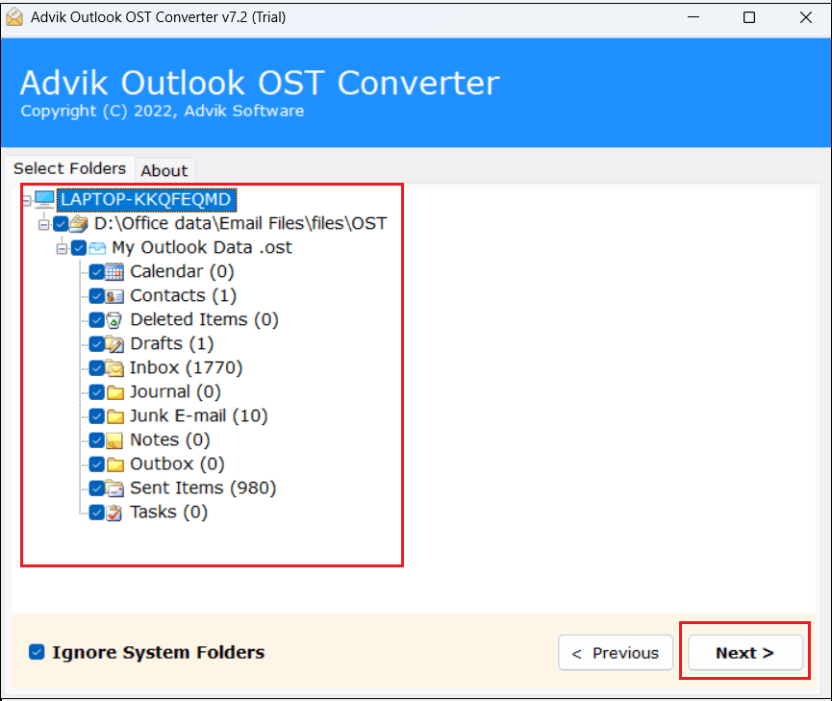Image resolution: width=832 pixels, height=701 pixels.
Task: Click the OST file stack icon
Action: pyautogui.click(x=79, y=224)
